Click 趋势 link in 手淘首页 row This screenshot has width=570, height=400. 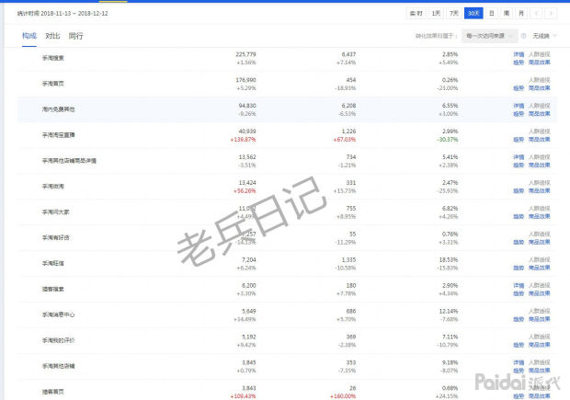(x=519, y=88)
